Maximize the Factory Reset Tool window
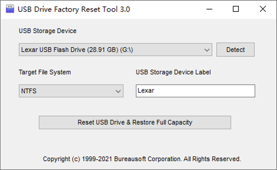This screenshot has height=170, width=277. [x=236, y=9]
